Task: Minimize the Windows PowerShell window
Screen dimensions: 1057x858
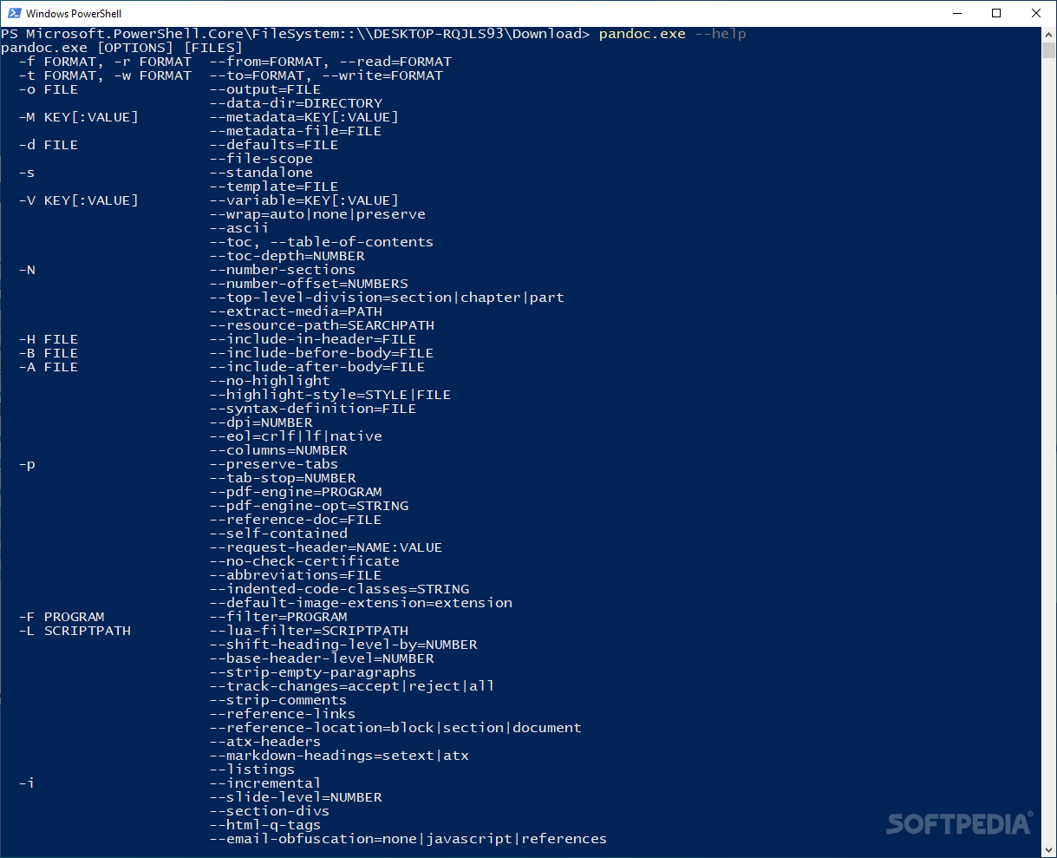Action: (x=957, y=13)
